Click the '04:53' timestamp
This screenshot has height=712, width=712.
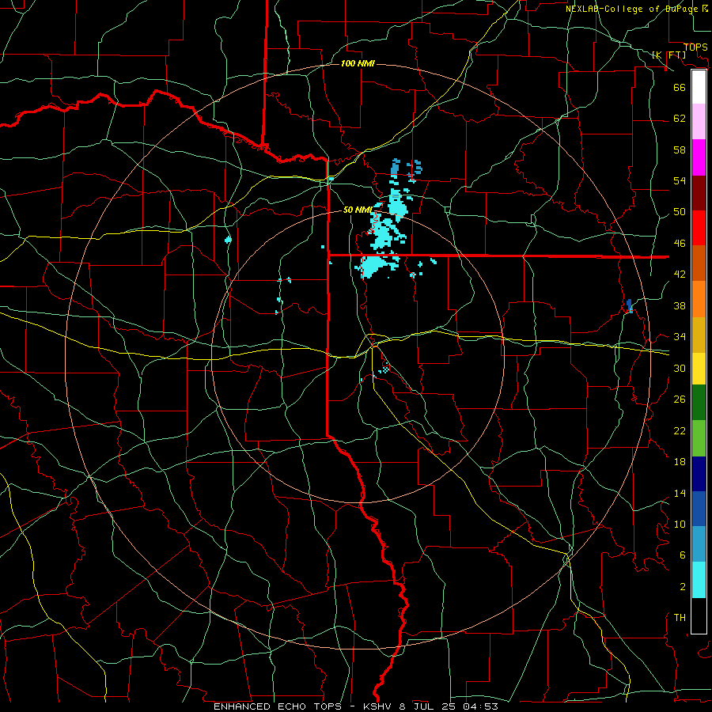coord(480,706)
